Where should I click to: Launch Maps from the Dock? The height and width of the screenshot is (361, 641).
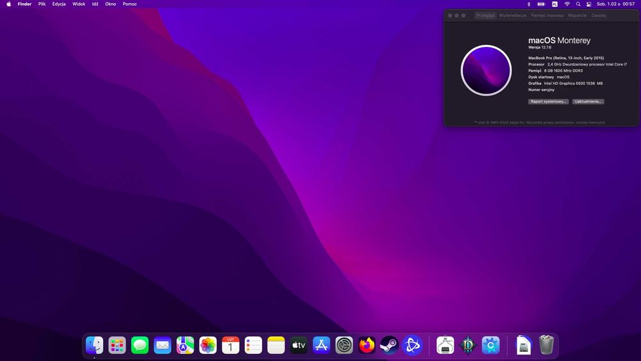coord(185,345)
